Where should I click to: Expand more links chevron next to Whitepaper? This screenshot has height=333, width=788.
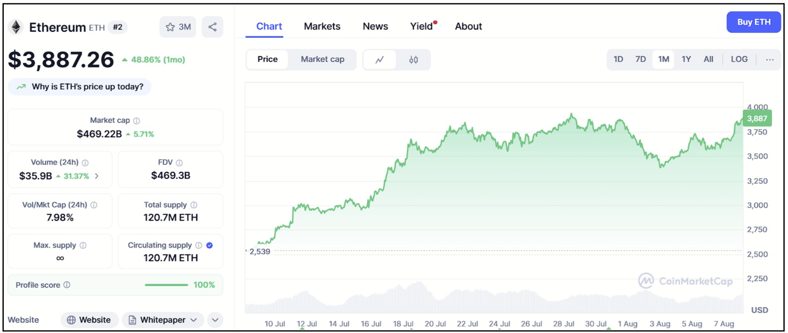215,320
